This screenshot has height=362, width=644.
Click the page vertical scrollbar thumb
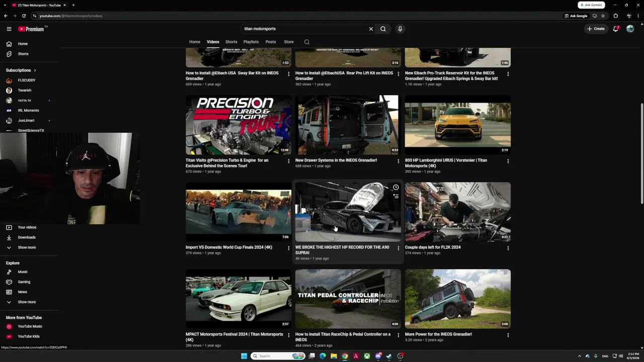[x=641, y=153]
